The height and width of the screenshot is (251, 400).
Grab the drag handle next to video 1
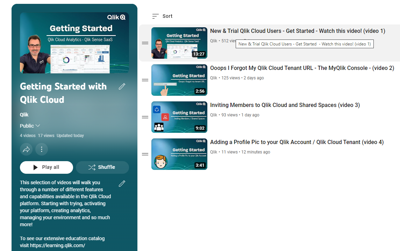145,43
